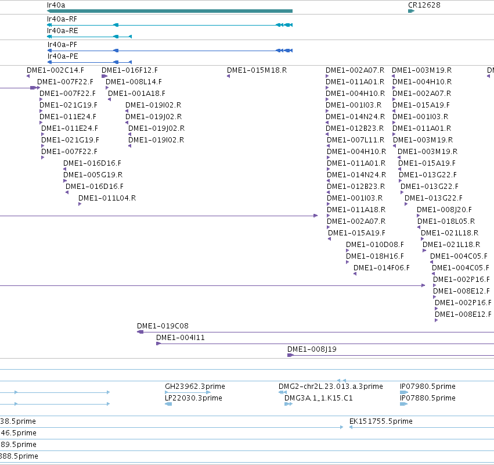Screen dimensions: 494x465
Task: Open the DME1-018L05.R feature
Action: pyautogui.click(x=419, y=227)
